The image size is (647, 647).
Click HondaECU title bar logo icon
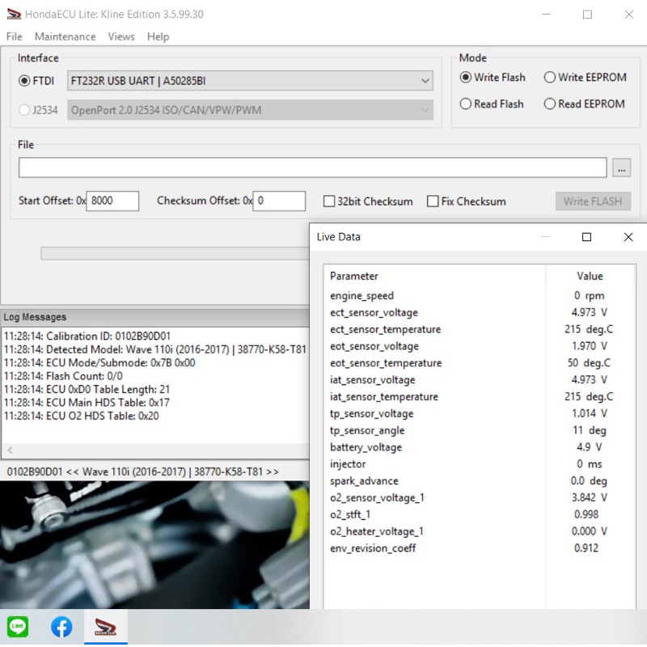click(x=14, y=14)
